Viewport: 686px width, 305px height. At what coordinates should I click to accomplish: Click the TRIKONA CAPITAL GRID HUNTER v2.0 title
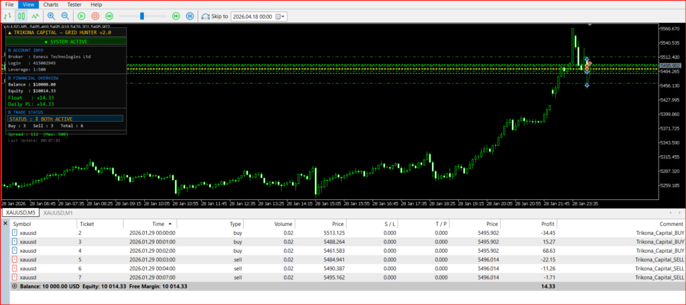60,32
